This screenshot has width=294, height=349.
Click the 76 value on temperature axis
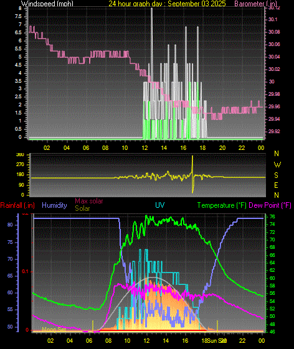tap(272, 216)
